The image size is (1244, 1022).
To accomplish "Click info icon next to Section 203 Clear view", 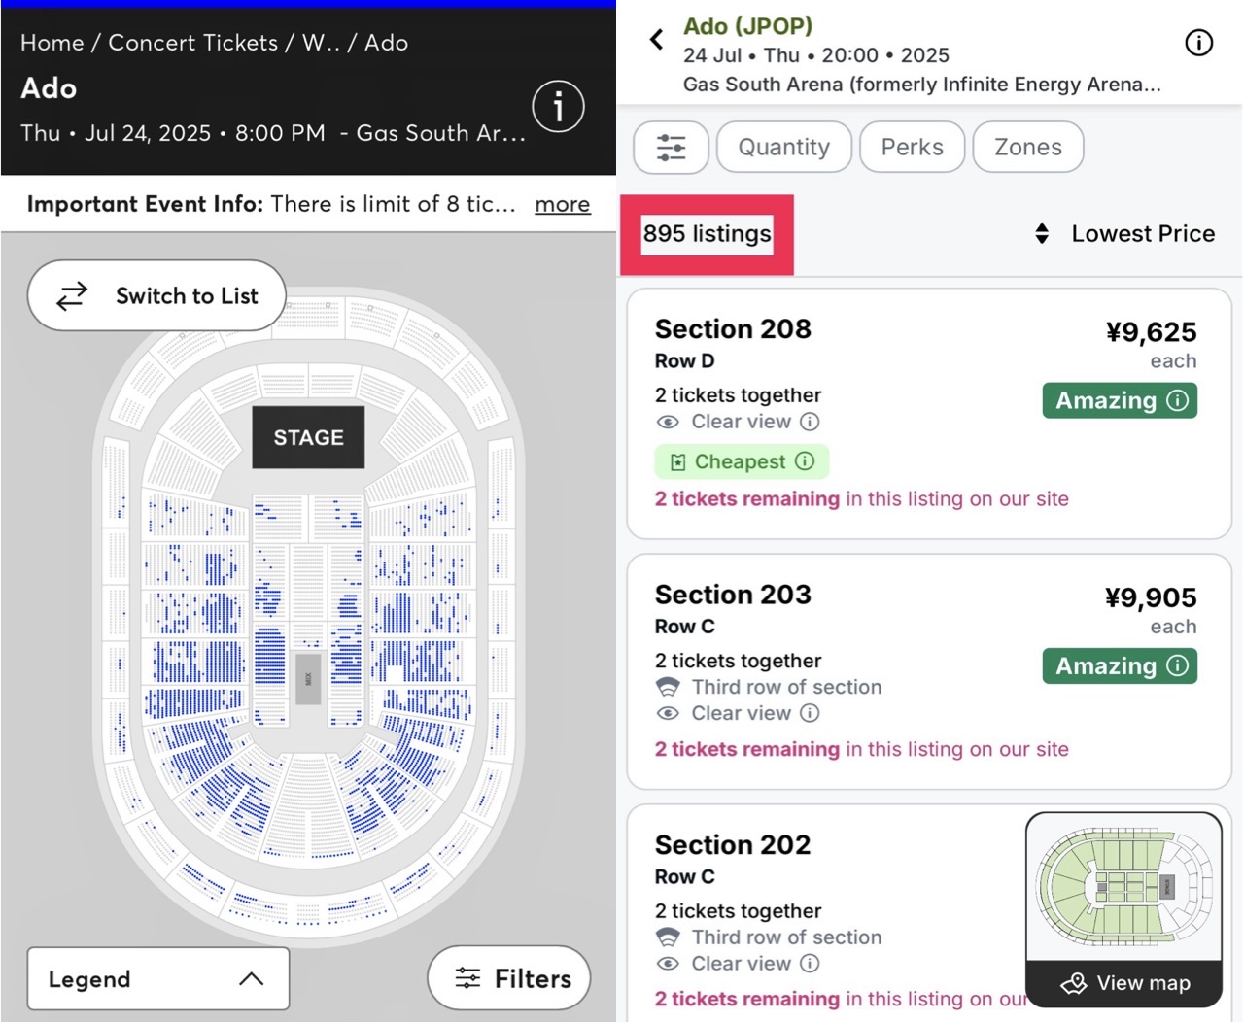I will [x=810, y=713].
